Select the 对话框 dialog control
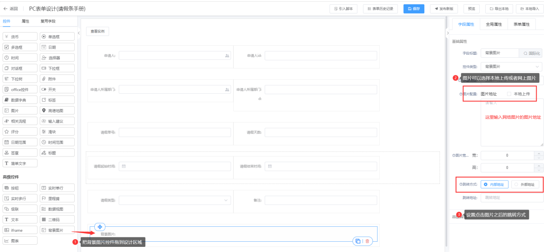 tap(20, 68)
